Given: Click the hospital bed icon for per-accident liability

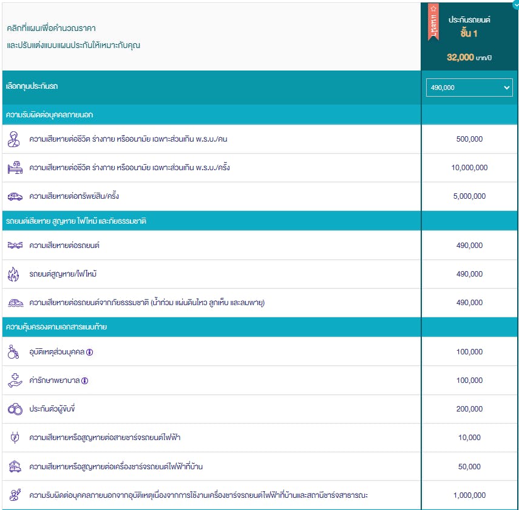Looking at the screenshot, I should [15, 168].
